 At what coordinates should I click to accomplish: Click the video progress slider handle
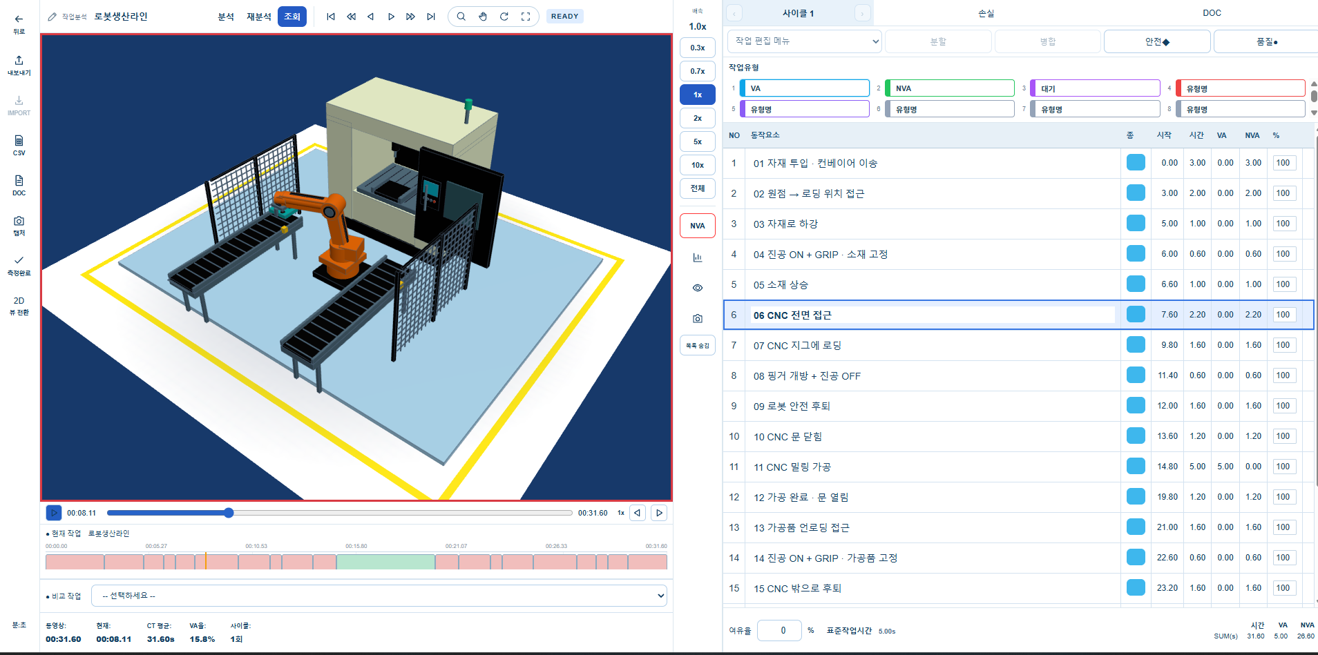(229, 513)
